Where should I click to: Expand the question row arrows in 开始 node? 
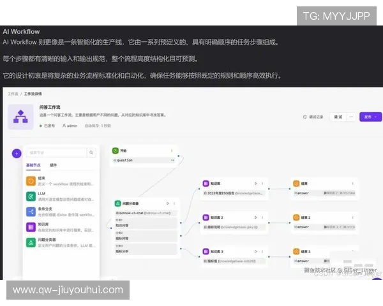point(172,160)
